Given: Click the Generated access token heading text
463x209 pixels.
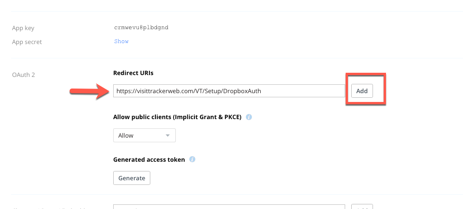Looking at the screenshot, I should point(149,159).
